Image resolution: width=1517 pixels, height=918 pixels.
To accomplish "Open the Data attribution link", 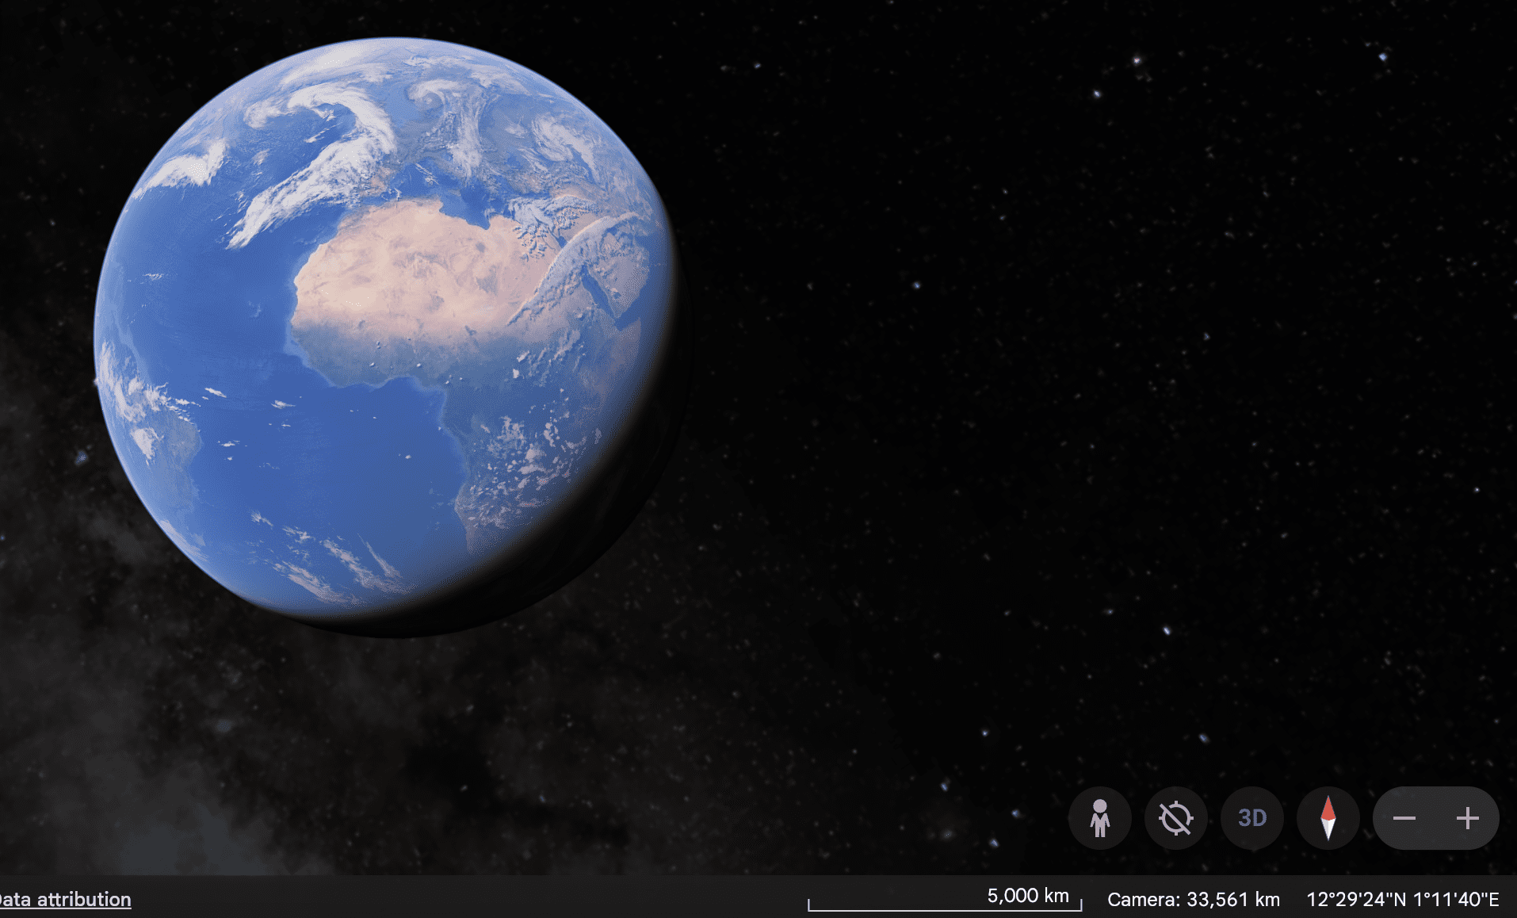I will 65,899.
